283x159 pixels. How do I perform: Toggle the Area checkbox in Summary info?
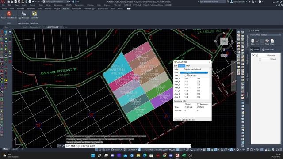[x=186, y=104]
